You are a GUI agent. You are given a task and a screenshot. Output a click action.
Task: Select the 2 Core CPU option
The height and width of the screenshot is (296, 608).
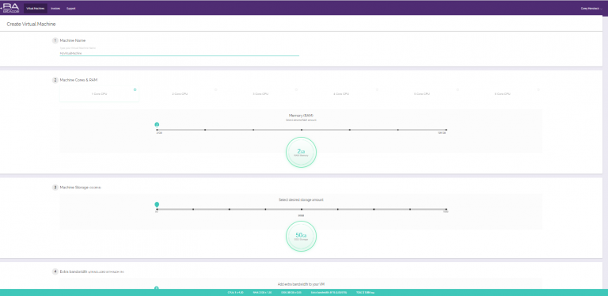click(x=180, y=94)
